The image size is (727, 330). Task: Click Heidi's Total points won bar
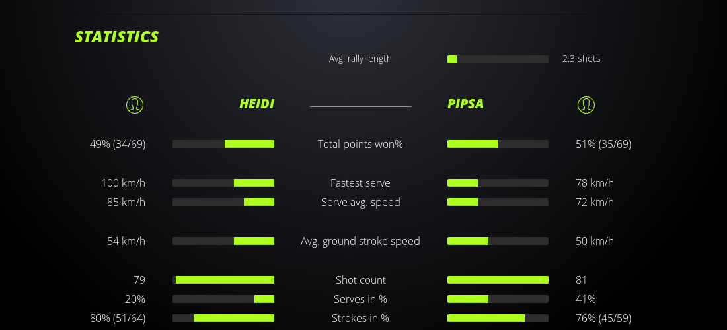pyautogui.click(x=223, y=144)
